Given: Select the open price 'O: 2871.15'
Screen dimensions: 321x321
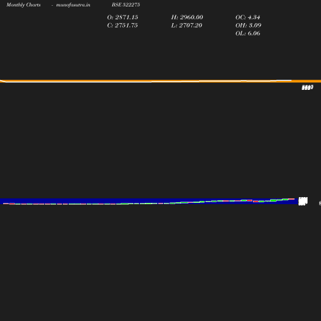Looking at the screenshot, I should 123,17.
